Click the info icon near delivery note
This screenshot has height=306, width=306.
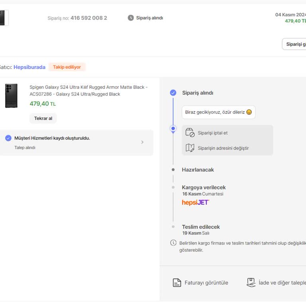pos(173,243)
